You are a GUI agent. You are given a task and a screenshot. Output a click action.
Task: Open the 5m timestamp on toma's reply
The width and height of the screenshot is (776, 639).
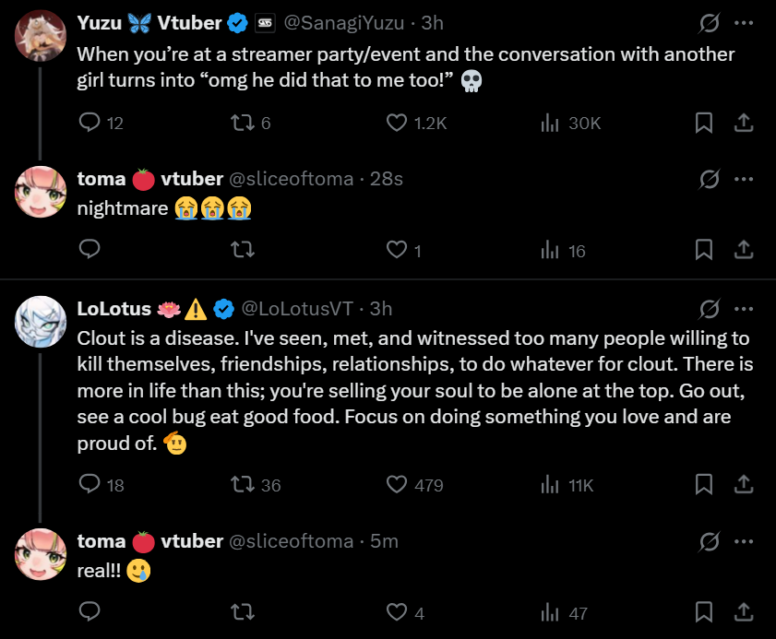[x=384, y=541]
